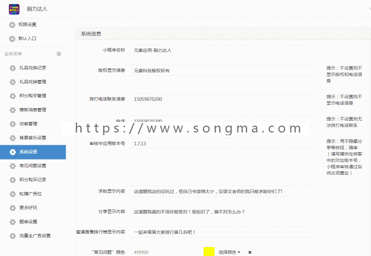The height and width of the screenshot is (256, 371).
Task: Click the 拨打电话联系信息 input field
Action: (223, 99)
